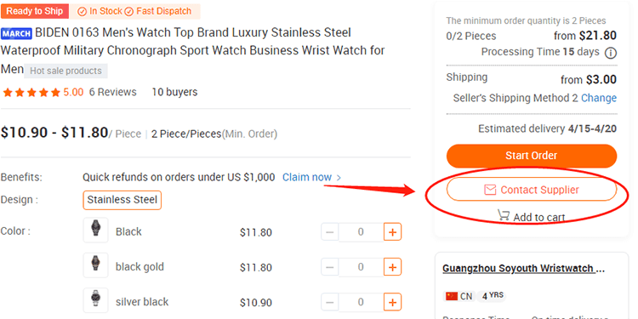This screenshot has width=638, height=319.
Task: Decrease Black watch quantity with minus
Action: pos(330,232)
